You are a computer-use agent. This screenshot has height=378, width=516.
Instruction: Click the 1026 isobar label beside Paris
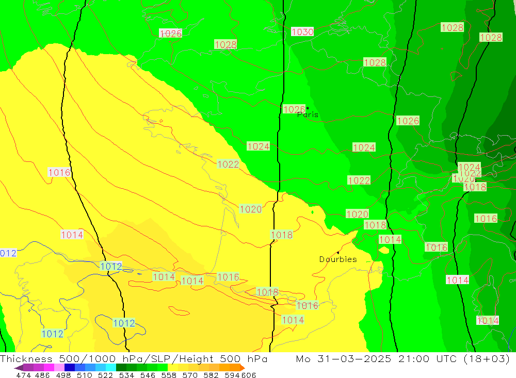(294, 109)
